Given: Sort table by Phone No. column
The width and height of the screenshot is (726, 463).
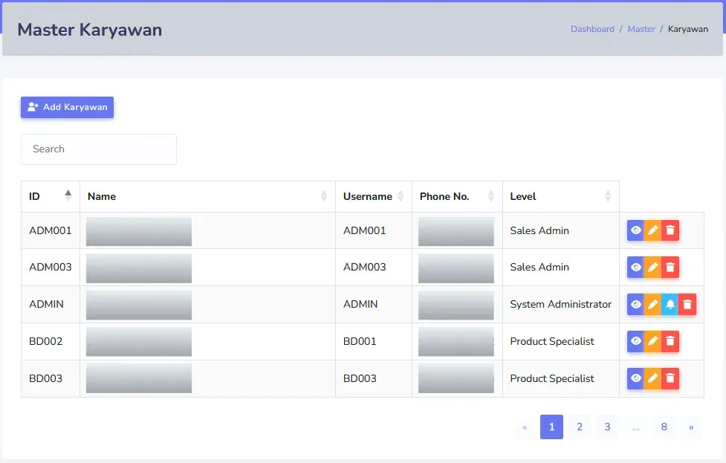Looking at the screenshot, I should point(457,196).
